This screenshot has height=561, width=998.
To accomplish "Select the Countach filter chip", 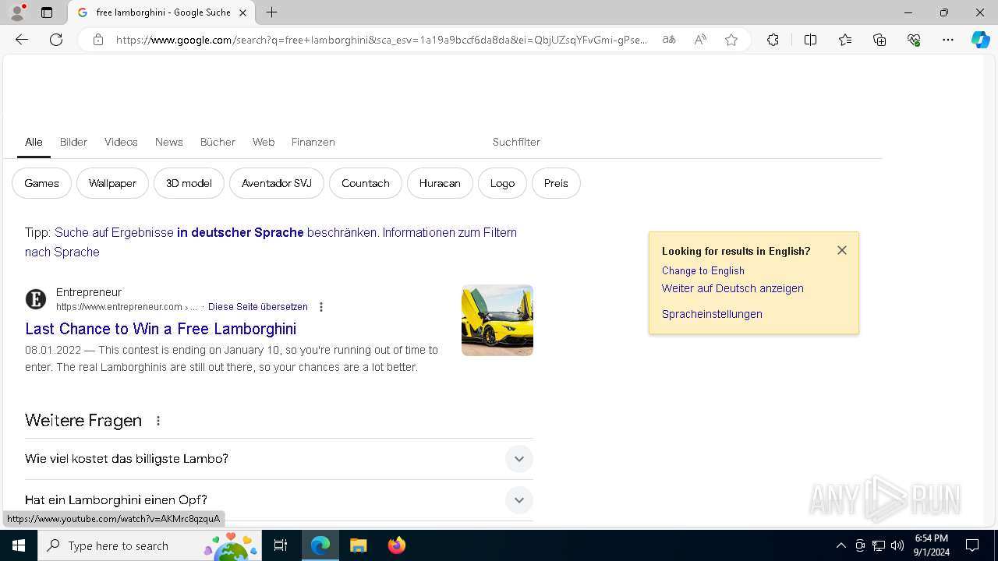I will pyautogui.click(x=365, y=183).
